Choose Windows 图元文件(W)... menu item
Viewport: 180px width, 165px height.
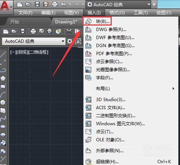(131, 124)
